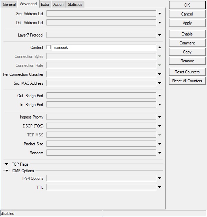Open the Statistics tab
The width and height of the screenshot is (207, 217).
click(75, 4)
